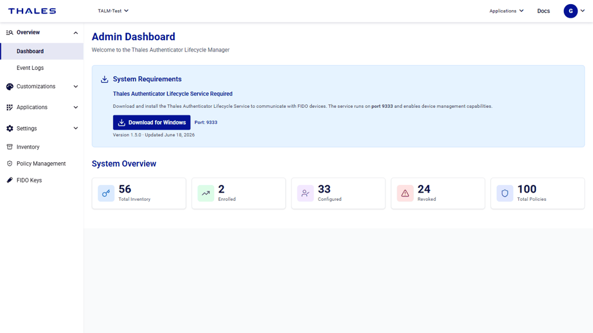This screenshot has height=333, width=593.
Task: Click the Enrolled trend arrow icon
Action: tap(206, 193)
